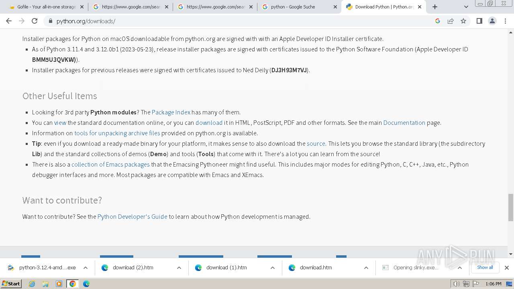The width and height of the screenshot is (514, 289).
Task: Expand options for slinky.exe download
Action: coord(460,268)
